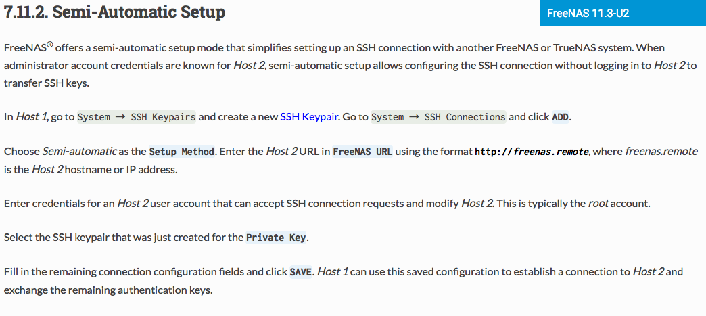Click the http://freenas.remote example URL

coord(532,152)
